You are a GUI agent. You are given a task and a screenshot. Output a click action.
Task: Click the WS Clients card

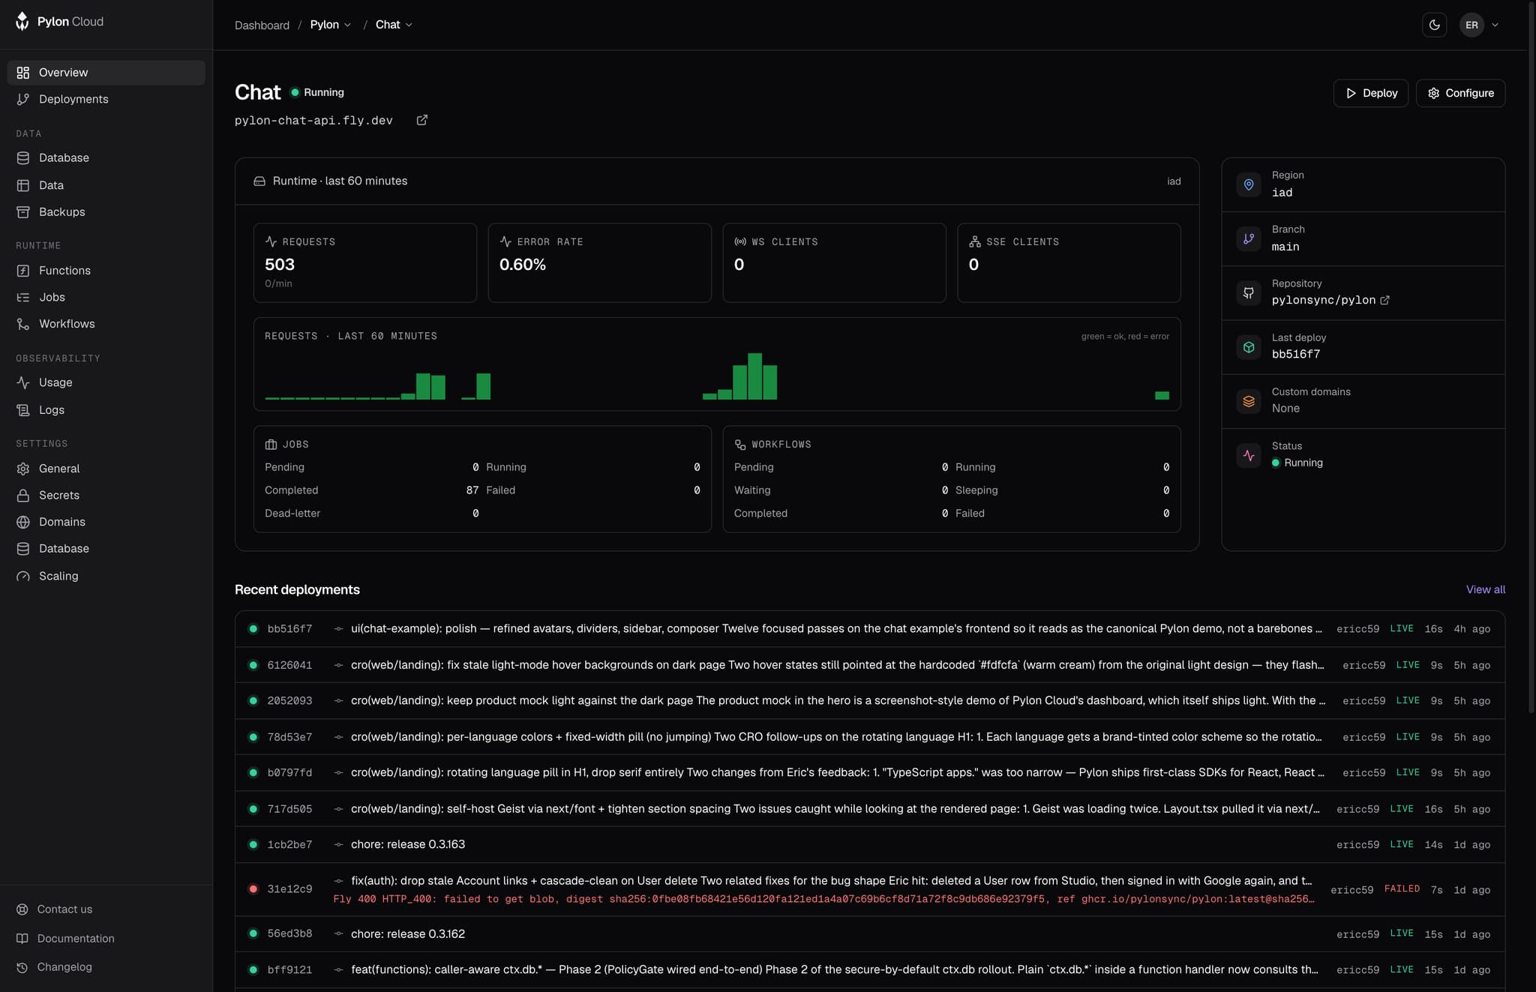834,262
